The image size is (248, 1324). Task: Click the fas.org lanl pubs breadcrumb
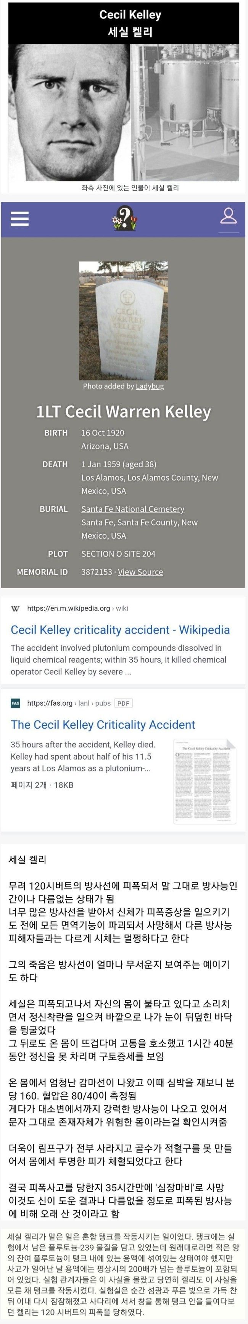coord(69,703)
